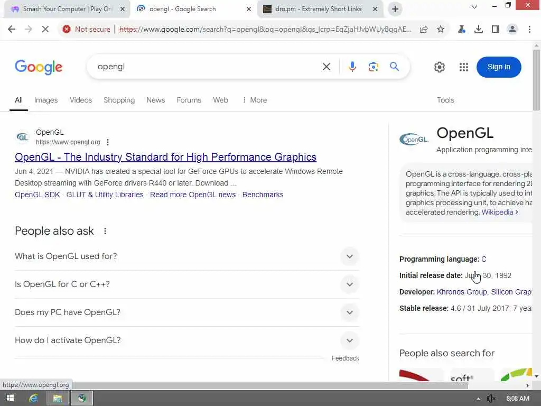Open more options for OpenGL result

click(108, 142)
